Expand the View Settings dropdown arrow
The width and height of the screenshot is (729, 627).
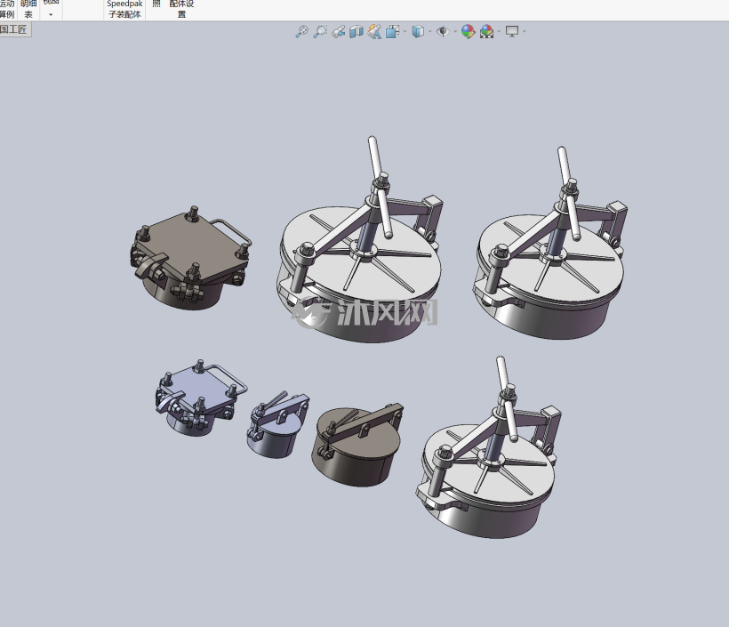(525, 32)
